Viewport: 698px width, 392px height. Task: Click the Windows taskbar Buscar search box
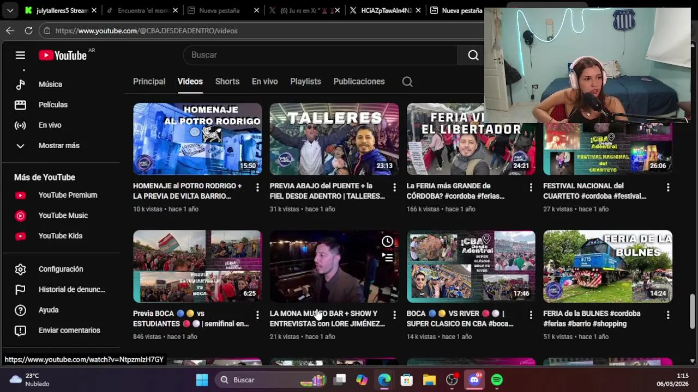270,380
